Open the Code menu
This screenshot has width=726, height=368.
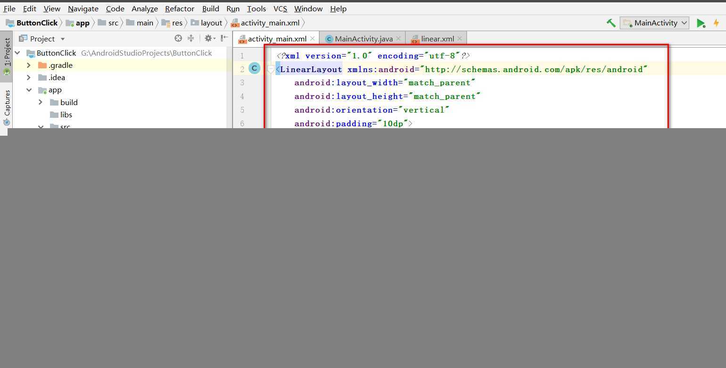pos(115,8)
